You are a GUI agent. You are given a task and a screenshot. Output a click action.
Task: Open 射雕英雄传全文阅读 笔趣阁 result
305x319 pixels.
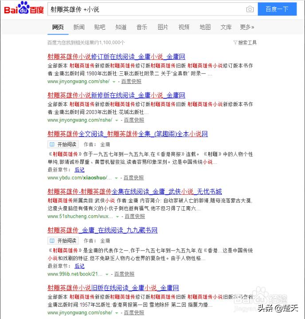(x=128, y=134)
